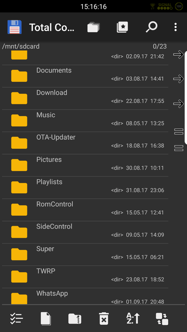Open the Pictures folder name
The width and height of the screenshot is (187, 332).
pyautogui.click(x=49, y=160)
